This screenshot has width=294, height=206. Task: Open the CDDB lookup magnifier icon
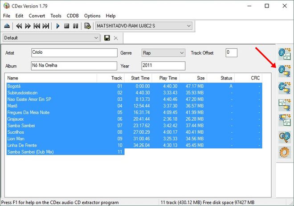[x=285, y=137]
